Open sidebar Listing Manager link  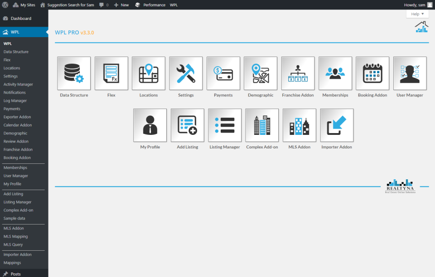(18, 202)
